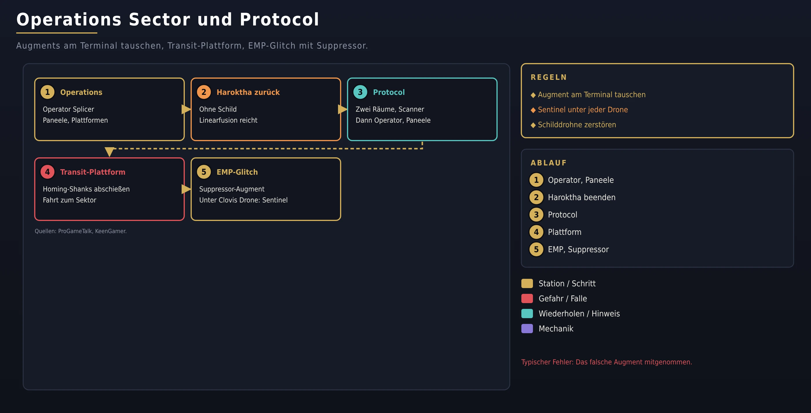Select the Haroktha zurück card title
The height and width of the screenshot is (413, 811).
[248, 93]
